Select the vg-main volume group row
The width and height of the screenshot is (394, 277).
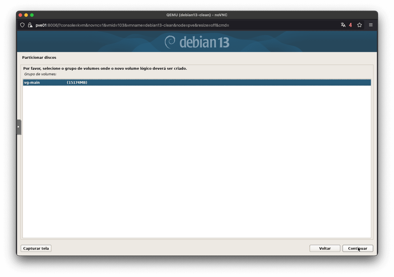click(197, 82)
